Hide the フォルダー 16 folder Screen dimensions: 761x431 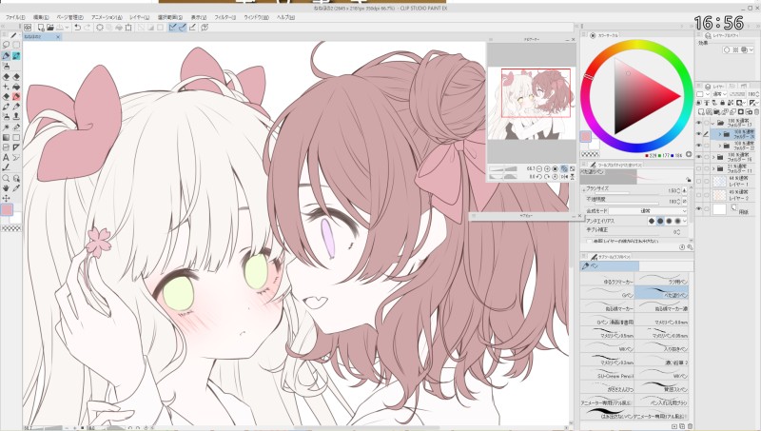699,157
